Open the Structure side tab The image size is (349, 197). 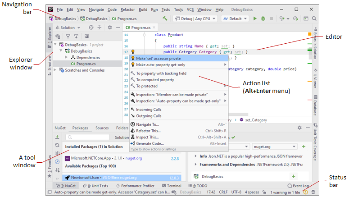click(x=50, y=65)
